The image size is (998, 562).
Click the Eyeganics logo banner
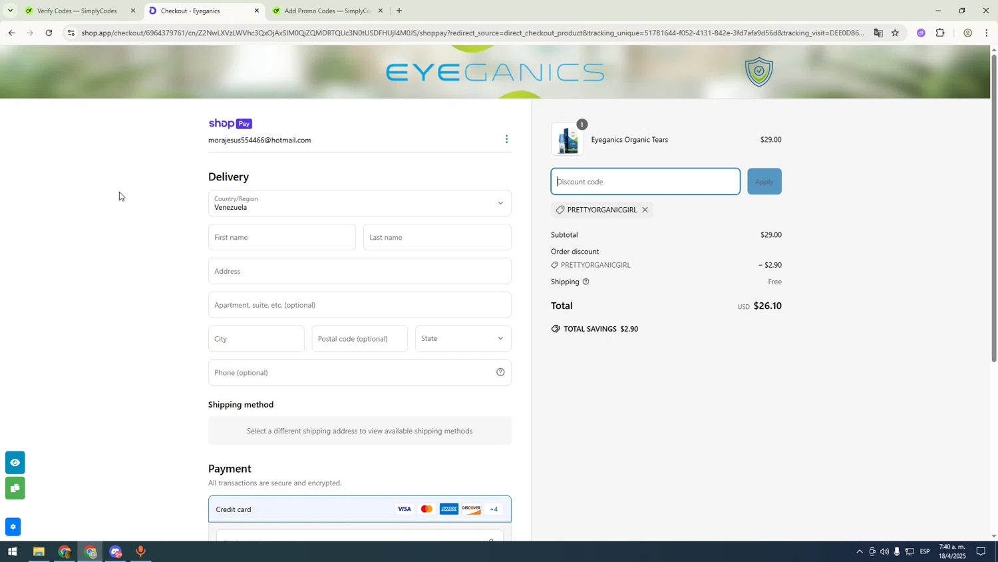click(x=495, y=72)
